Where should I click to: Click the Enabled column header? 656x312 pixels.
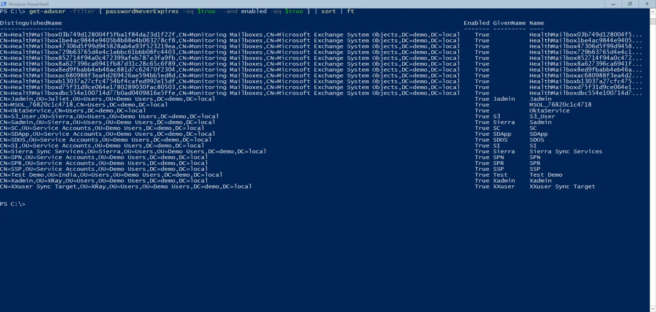pos(476,23)
